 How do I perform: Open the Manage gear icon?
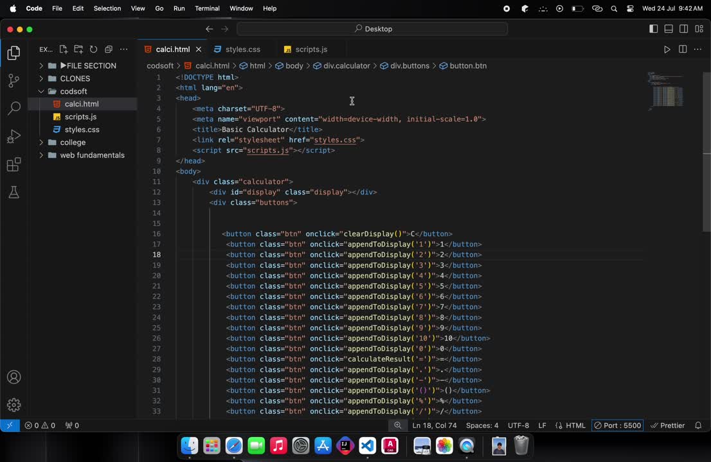pos(14,404)
